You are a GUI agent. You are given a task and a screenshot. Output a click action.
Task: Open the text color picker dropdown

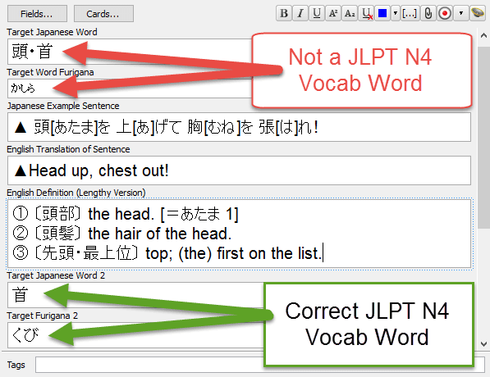tap(396, 13)
